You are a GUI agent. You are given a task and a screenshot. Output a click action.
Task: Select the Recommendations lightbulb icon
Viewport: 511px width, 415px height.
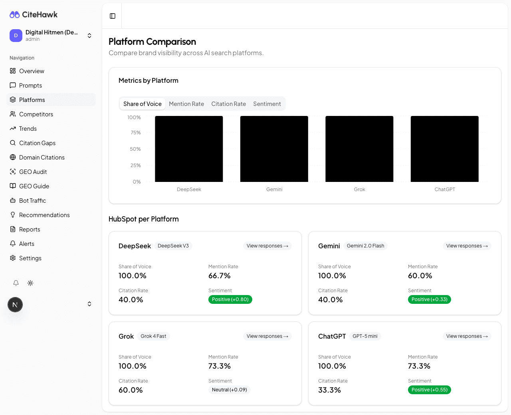(13, 215)
